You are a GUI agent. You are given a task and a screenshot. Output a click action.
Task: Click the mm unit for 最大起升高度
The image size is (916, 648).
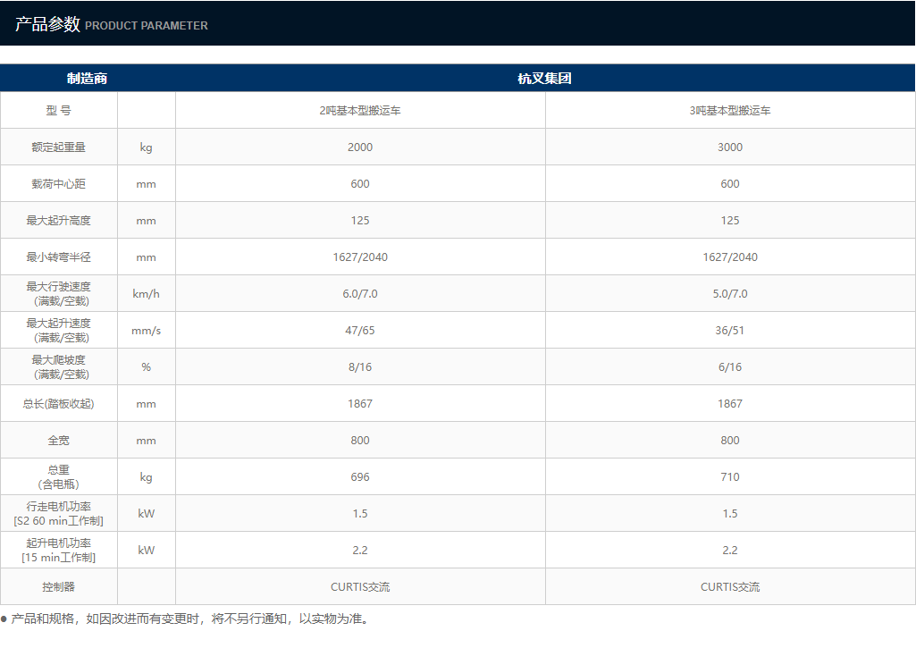tap(146, 222)
